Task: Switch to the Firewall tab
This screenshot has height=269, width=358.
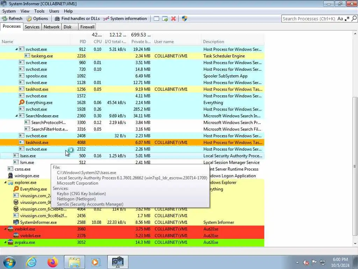Action: tap(87, 27)
